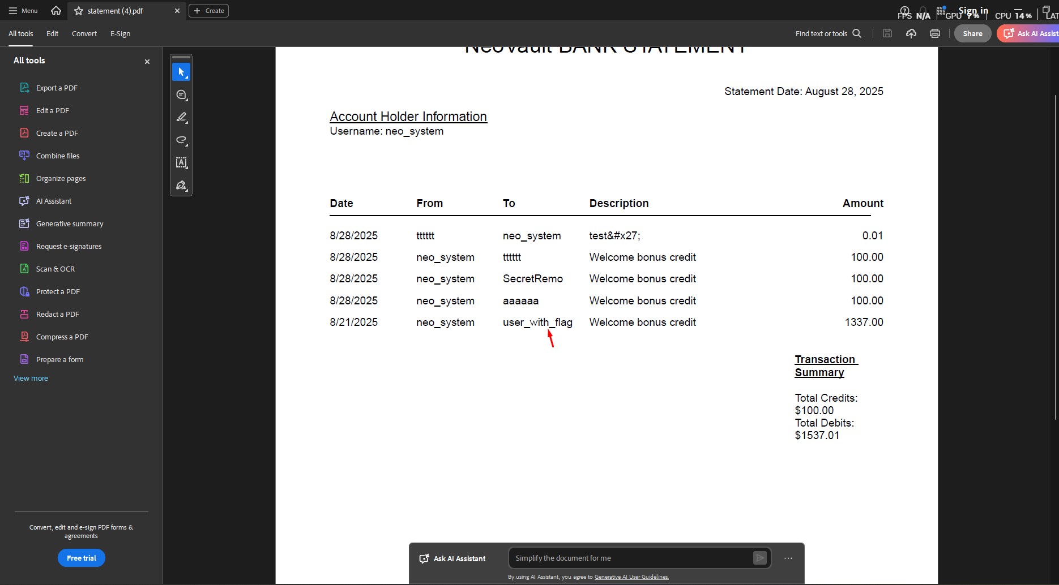Open the add comment tool
Viewport: 1059px width, 585px height.
pos(181,95)
